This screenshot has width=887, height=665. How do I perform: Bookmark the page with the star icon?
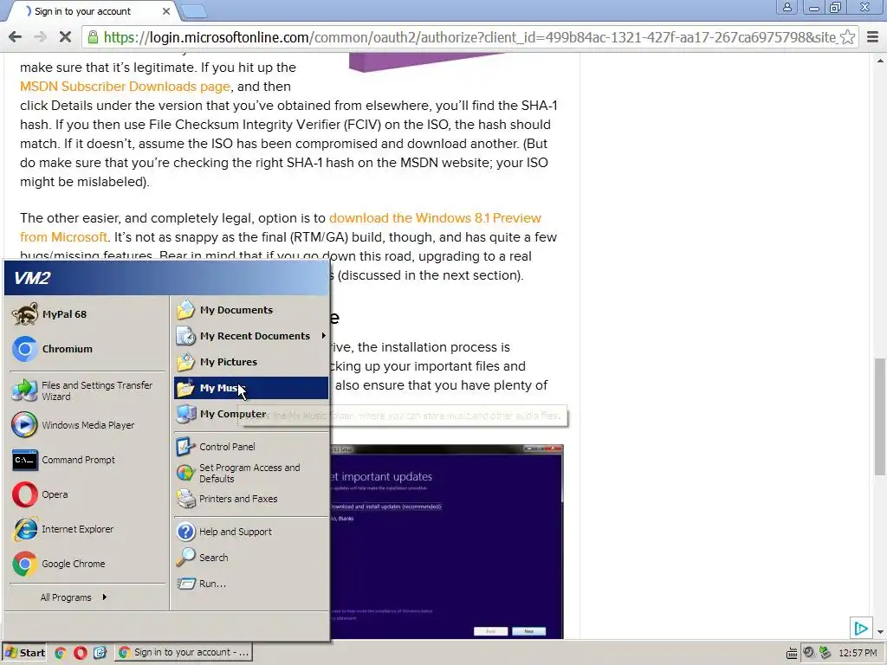coord(847,37)
